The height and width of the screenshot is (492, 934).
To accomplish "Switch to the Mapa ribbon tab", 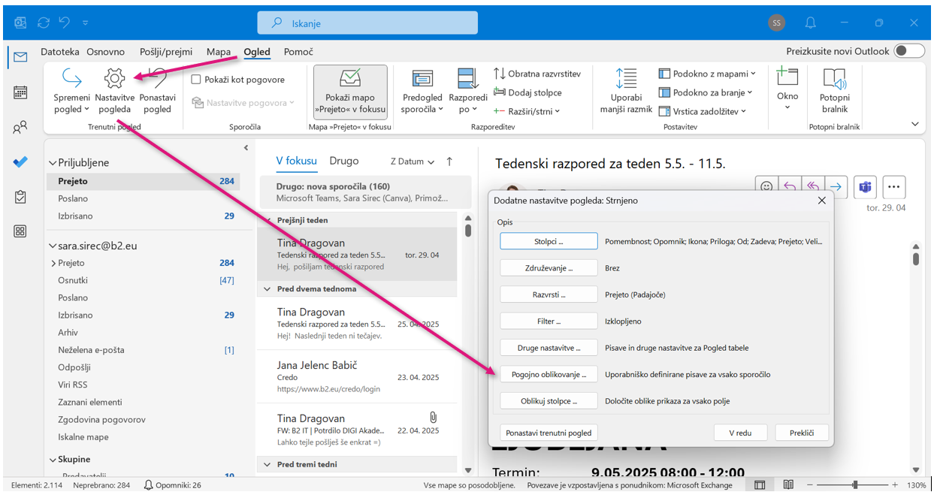I will pos(219,52).
